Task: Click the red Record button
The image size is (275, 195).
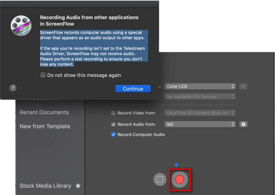Action: 180,179
